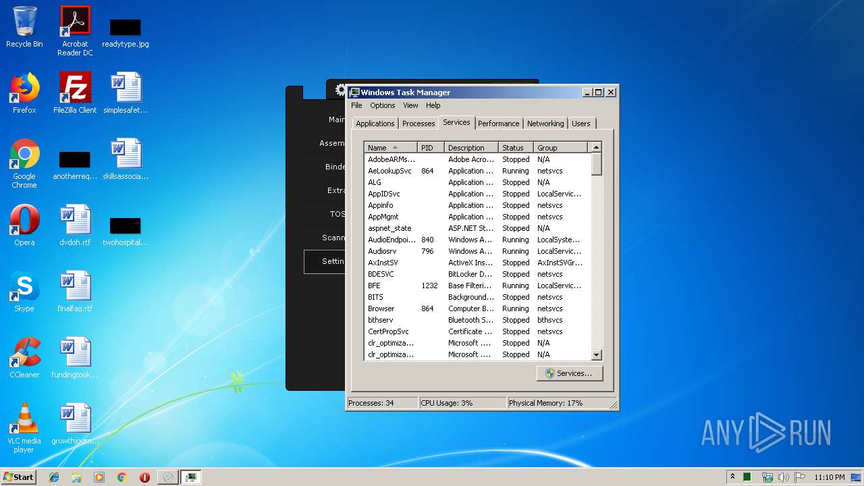Viewport: 864px width, 486px height.
Task: Select the CCleaner desktop icon
Action: pyautogui.click(x=24, y=356)
